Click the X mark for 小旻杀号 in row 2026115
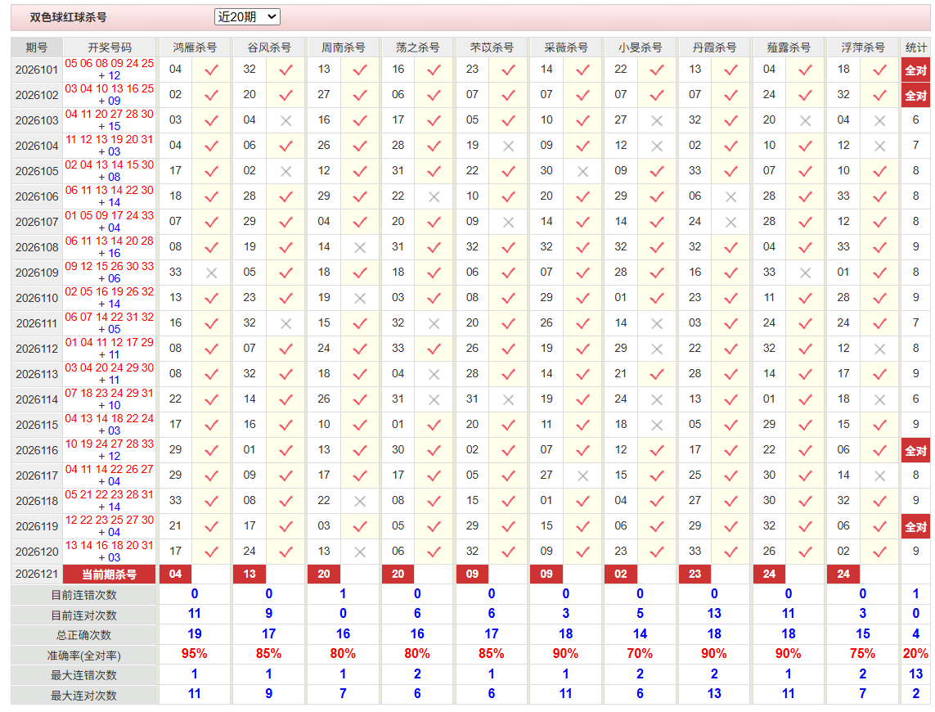The height and width of the screenshot is (712, 935). pos(657,426)
